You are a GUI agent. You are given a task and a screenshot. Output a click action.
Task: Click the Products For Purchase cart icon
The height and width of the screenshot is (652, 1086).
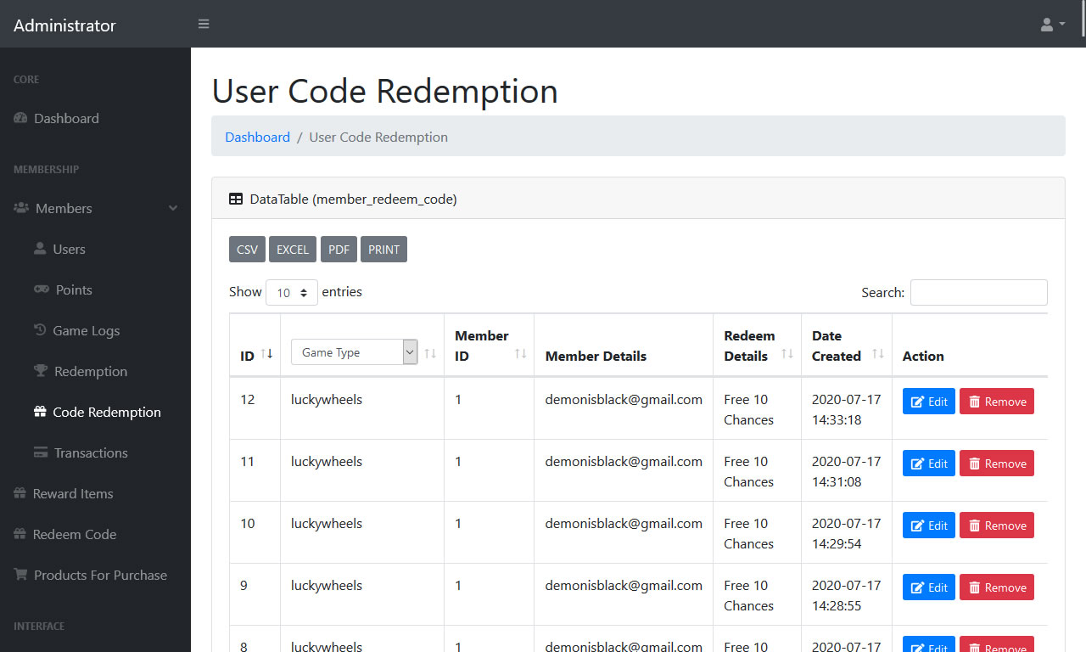click(20, 575)
